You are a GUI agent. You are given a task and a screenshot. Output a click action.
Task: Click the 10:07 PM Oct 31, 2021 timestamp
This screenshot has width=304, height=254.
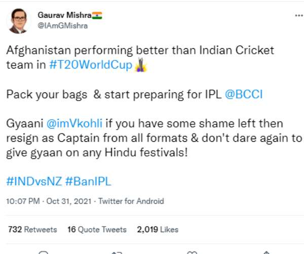[x=49, y=201]
